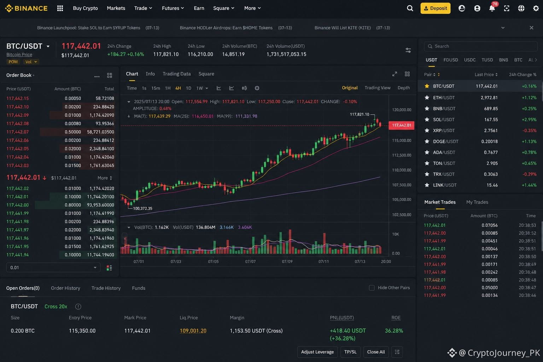
Task: Expand the Futures menu dropdown
Action: point(173,8)
